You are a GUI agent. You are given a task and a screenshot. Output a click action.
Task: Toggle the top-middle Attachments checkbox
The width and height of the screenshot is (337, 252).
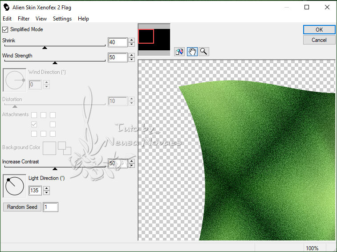(44, 115)
